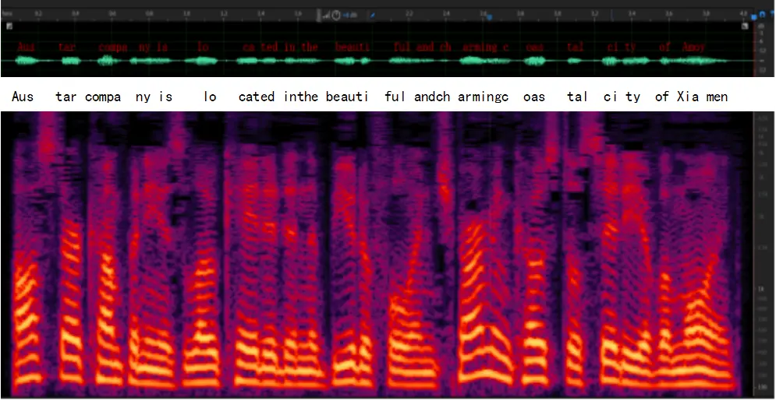The image size is (776, 401).
Task: Click the 'armingc' text above spectrogram
Action: coord(484,97)
